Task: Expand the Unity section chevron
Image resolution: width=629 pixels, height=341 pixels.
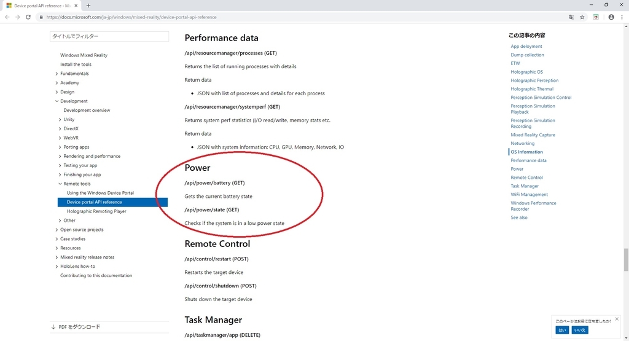Action: point(60,120)
